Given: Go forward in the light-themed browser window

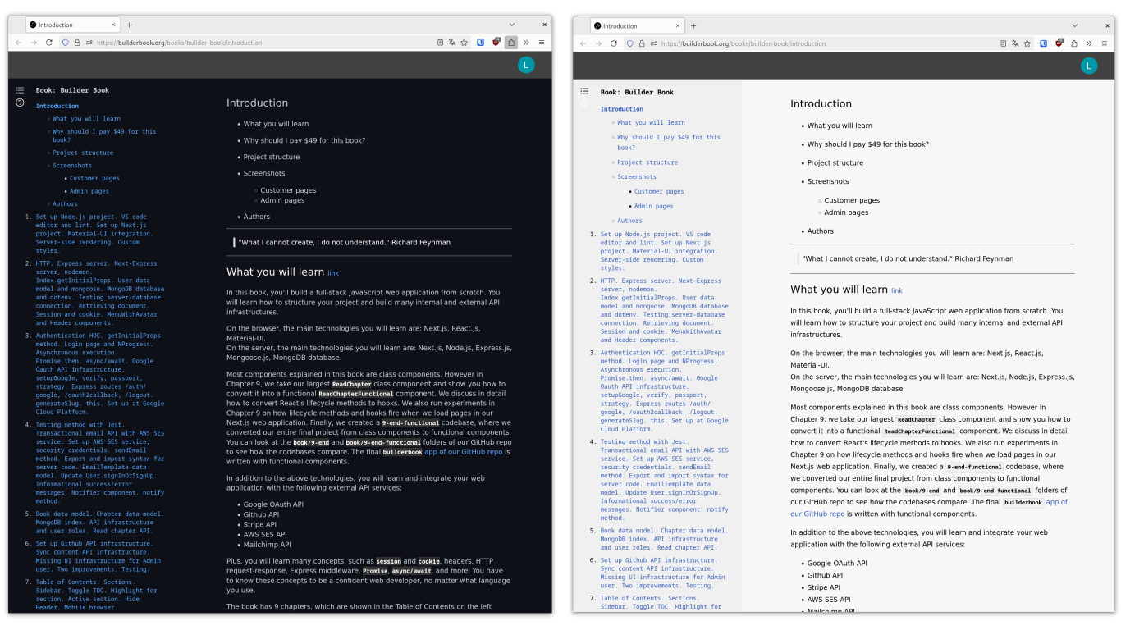Looking at the screenshot, I should pyautogui.click(x=598, y=43).
